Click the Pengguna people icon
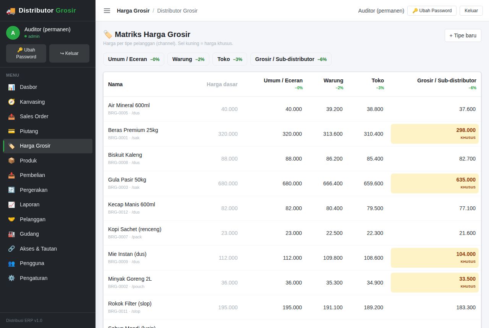Screen dimensions: 489x328 (x=11, y=263)
